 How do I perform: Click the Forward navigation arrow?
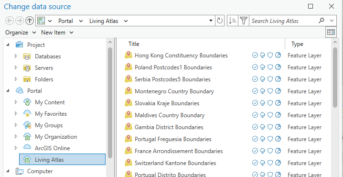(20, 21)
